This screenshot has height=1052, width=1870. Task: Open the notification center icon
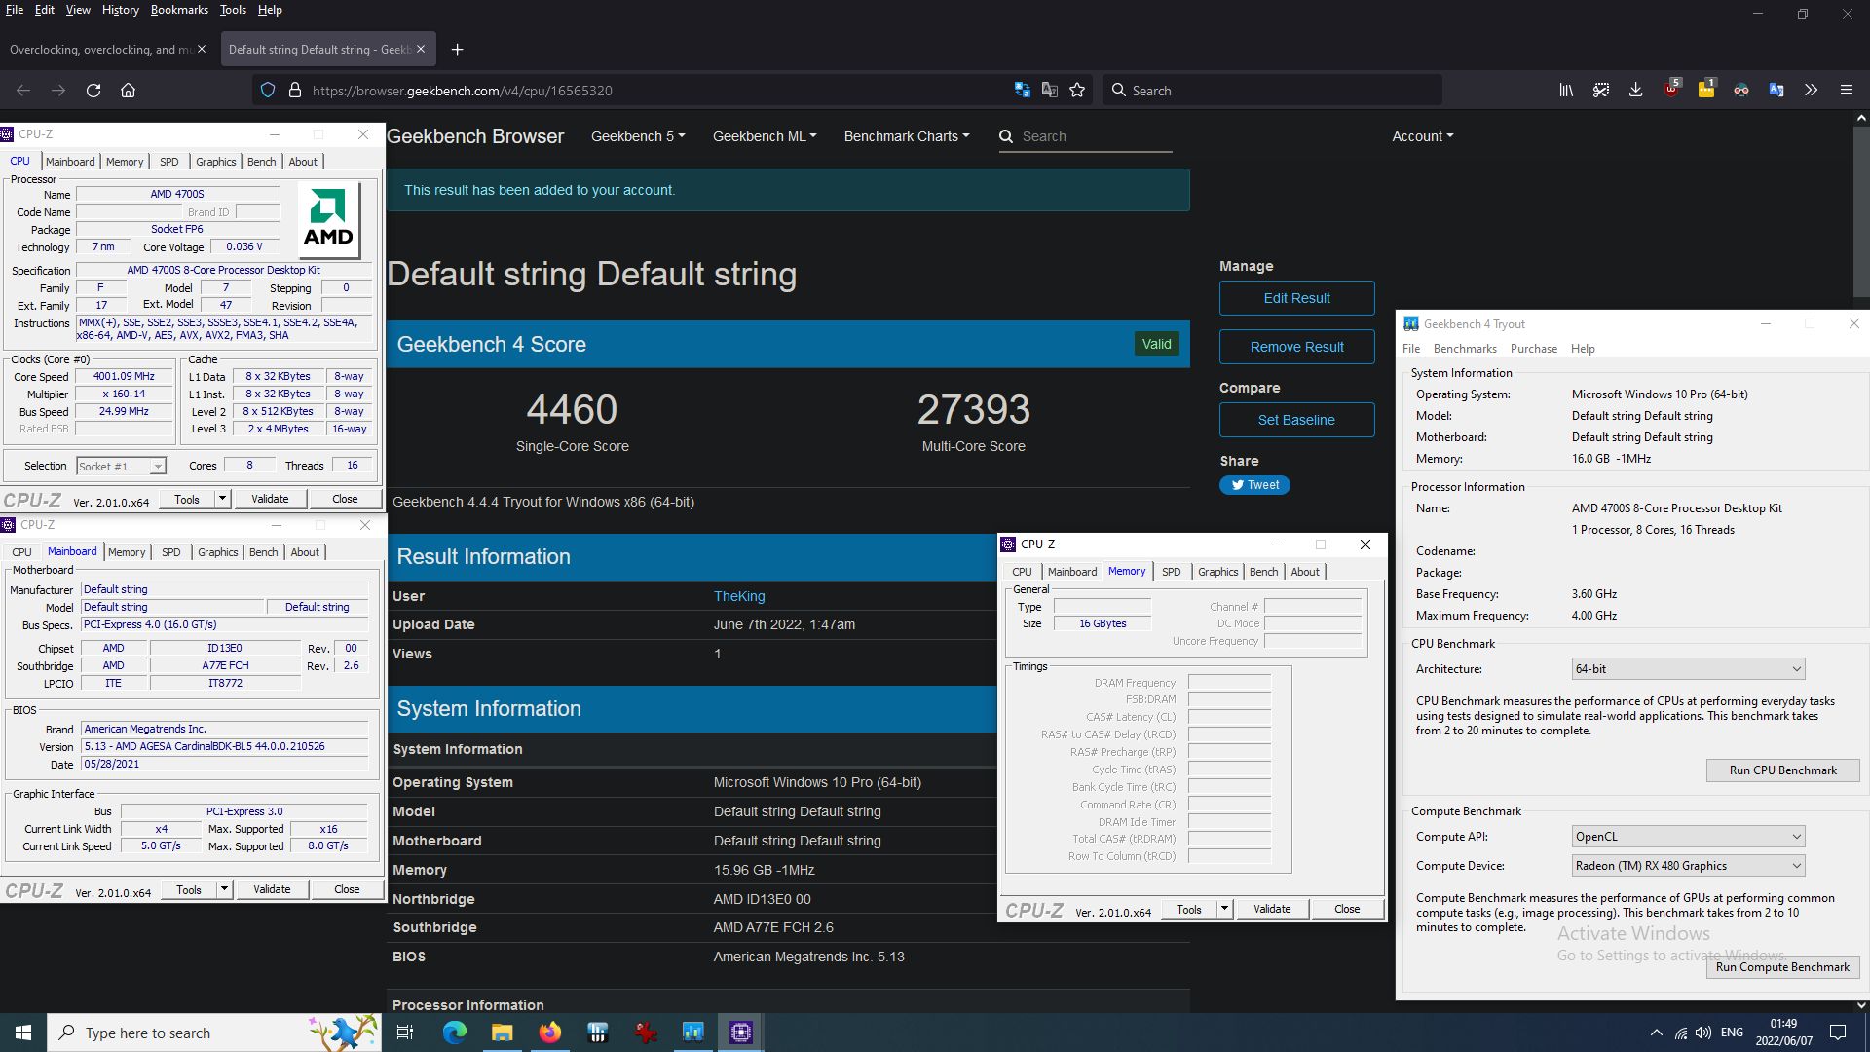(x=1838, y=1033)
